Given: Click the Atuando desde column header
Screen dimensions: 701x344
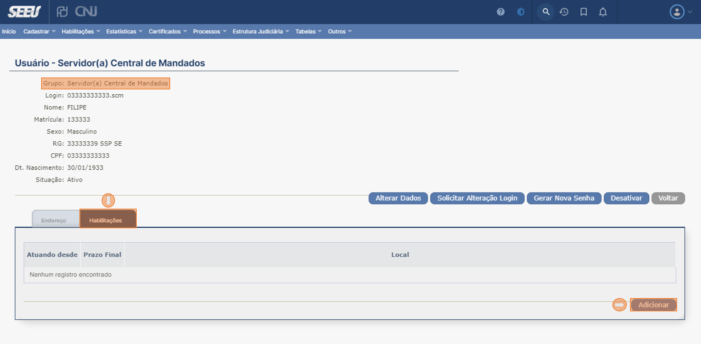Looking at the screenshot, I should (52, 255).
